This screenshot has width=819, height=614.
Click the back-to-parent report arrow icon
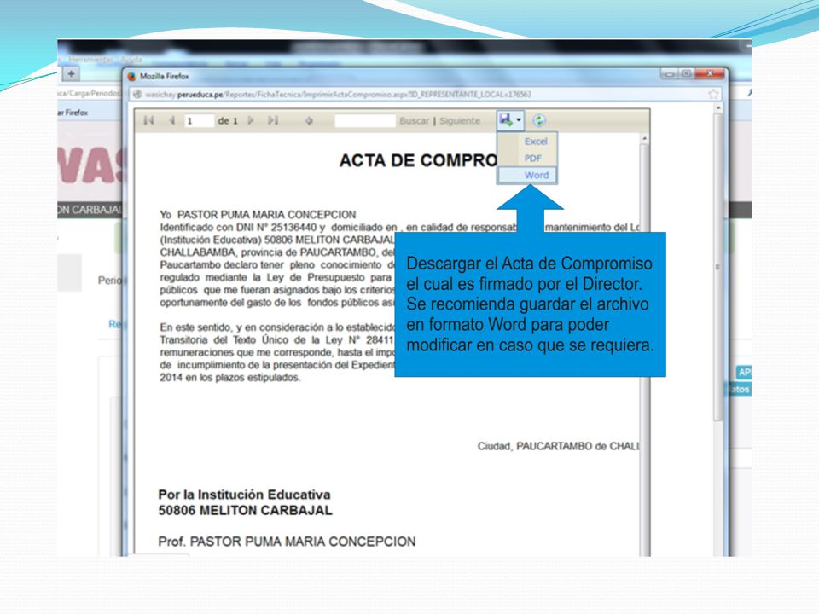pyautogui.click(x=309, y=120)
